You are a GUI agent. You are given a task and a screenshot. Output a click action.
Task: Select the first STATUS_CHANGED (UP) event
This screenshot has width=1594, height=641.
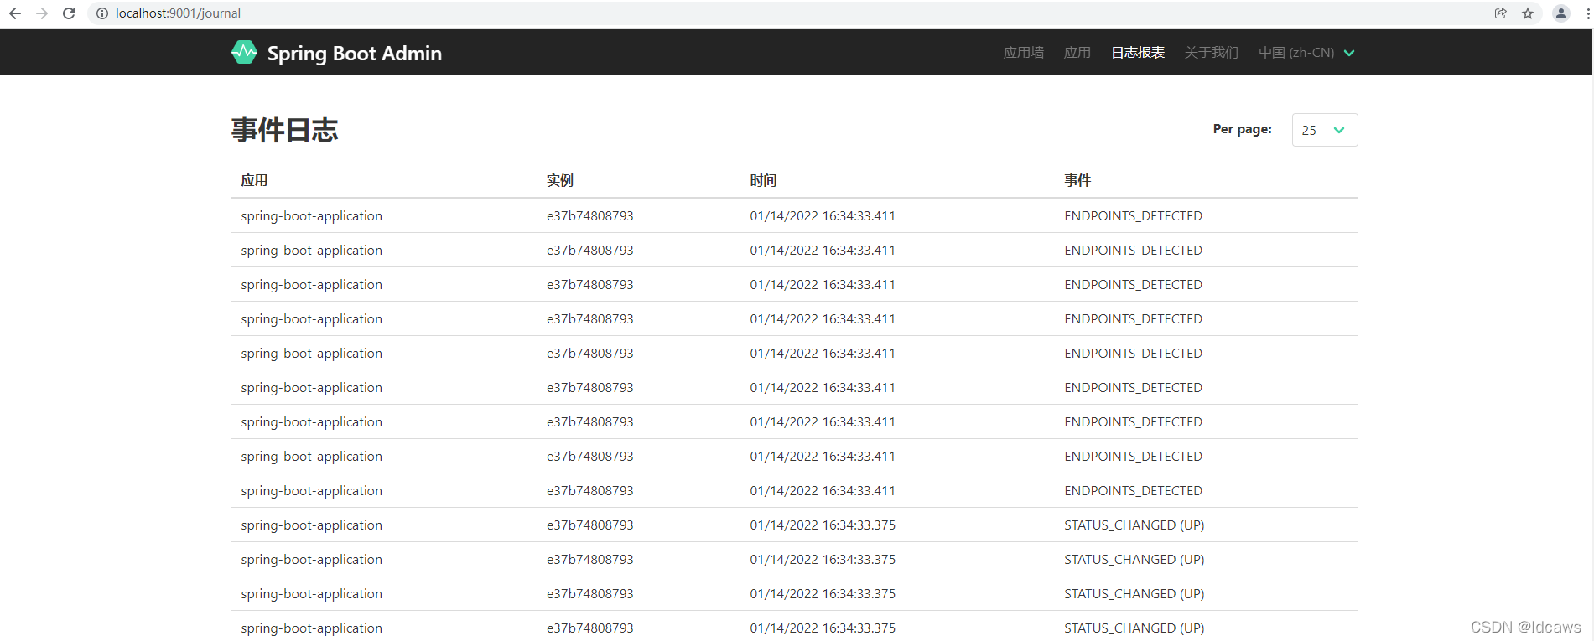tap(1134, 525)
